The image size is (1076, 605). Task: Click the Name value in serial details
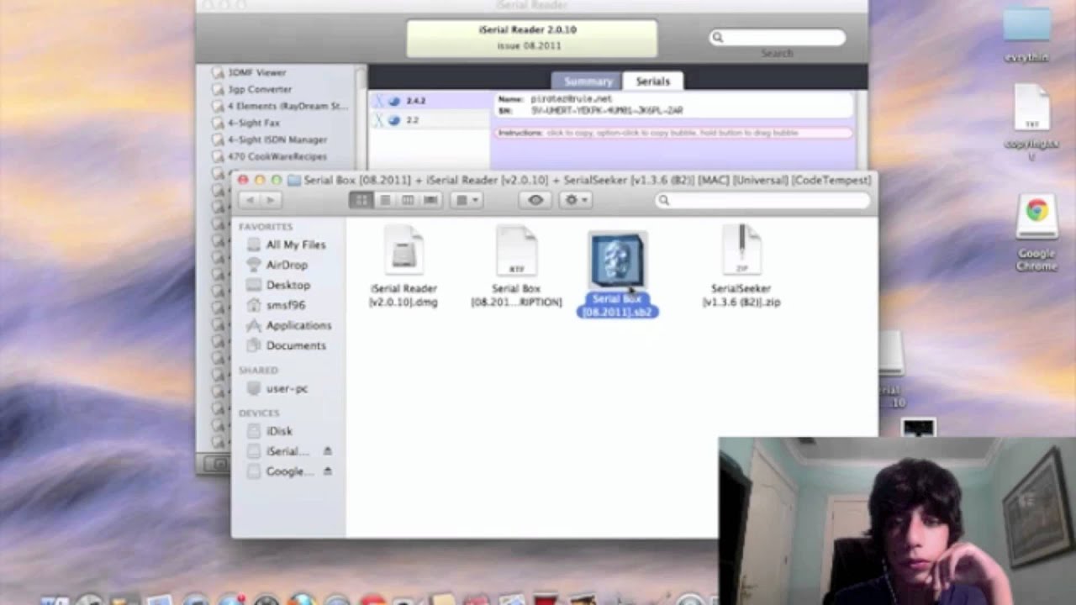point(572,99)
